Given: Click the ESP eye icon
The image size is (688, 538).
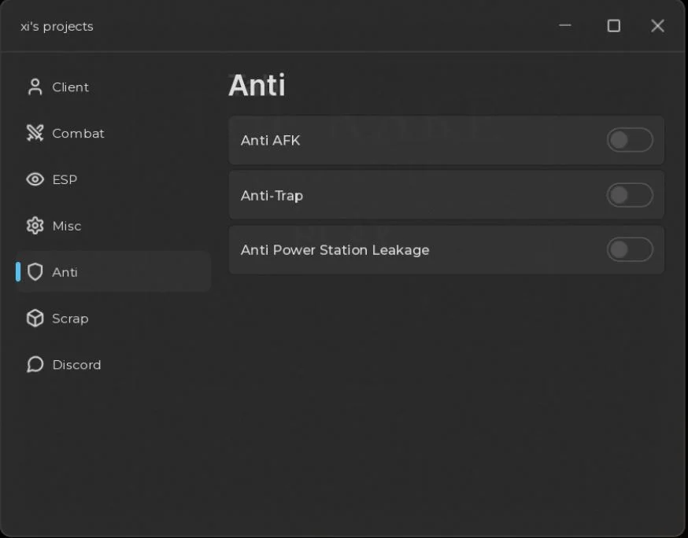Looking at the screenshot, I should tap(35, 179).
